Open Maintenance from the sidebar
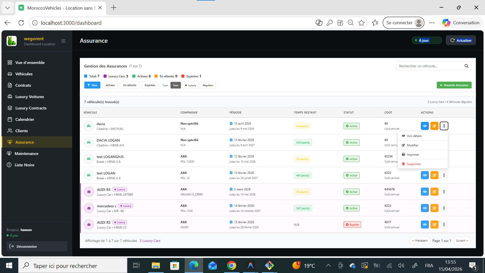 point(27,153)
